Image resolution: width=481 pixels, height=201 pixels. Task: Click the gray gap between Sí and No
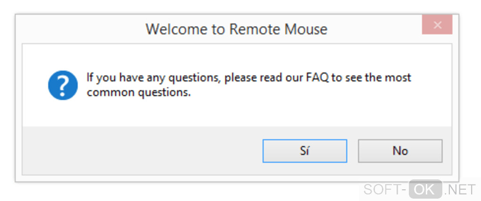click(x=353, y=151)
